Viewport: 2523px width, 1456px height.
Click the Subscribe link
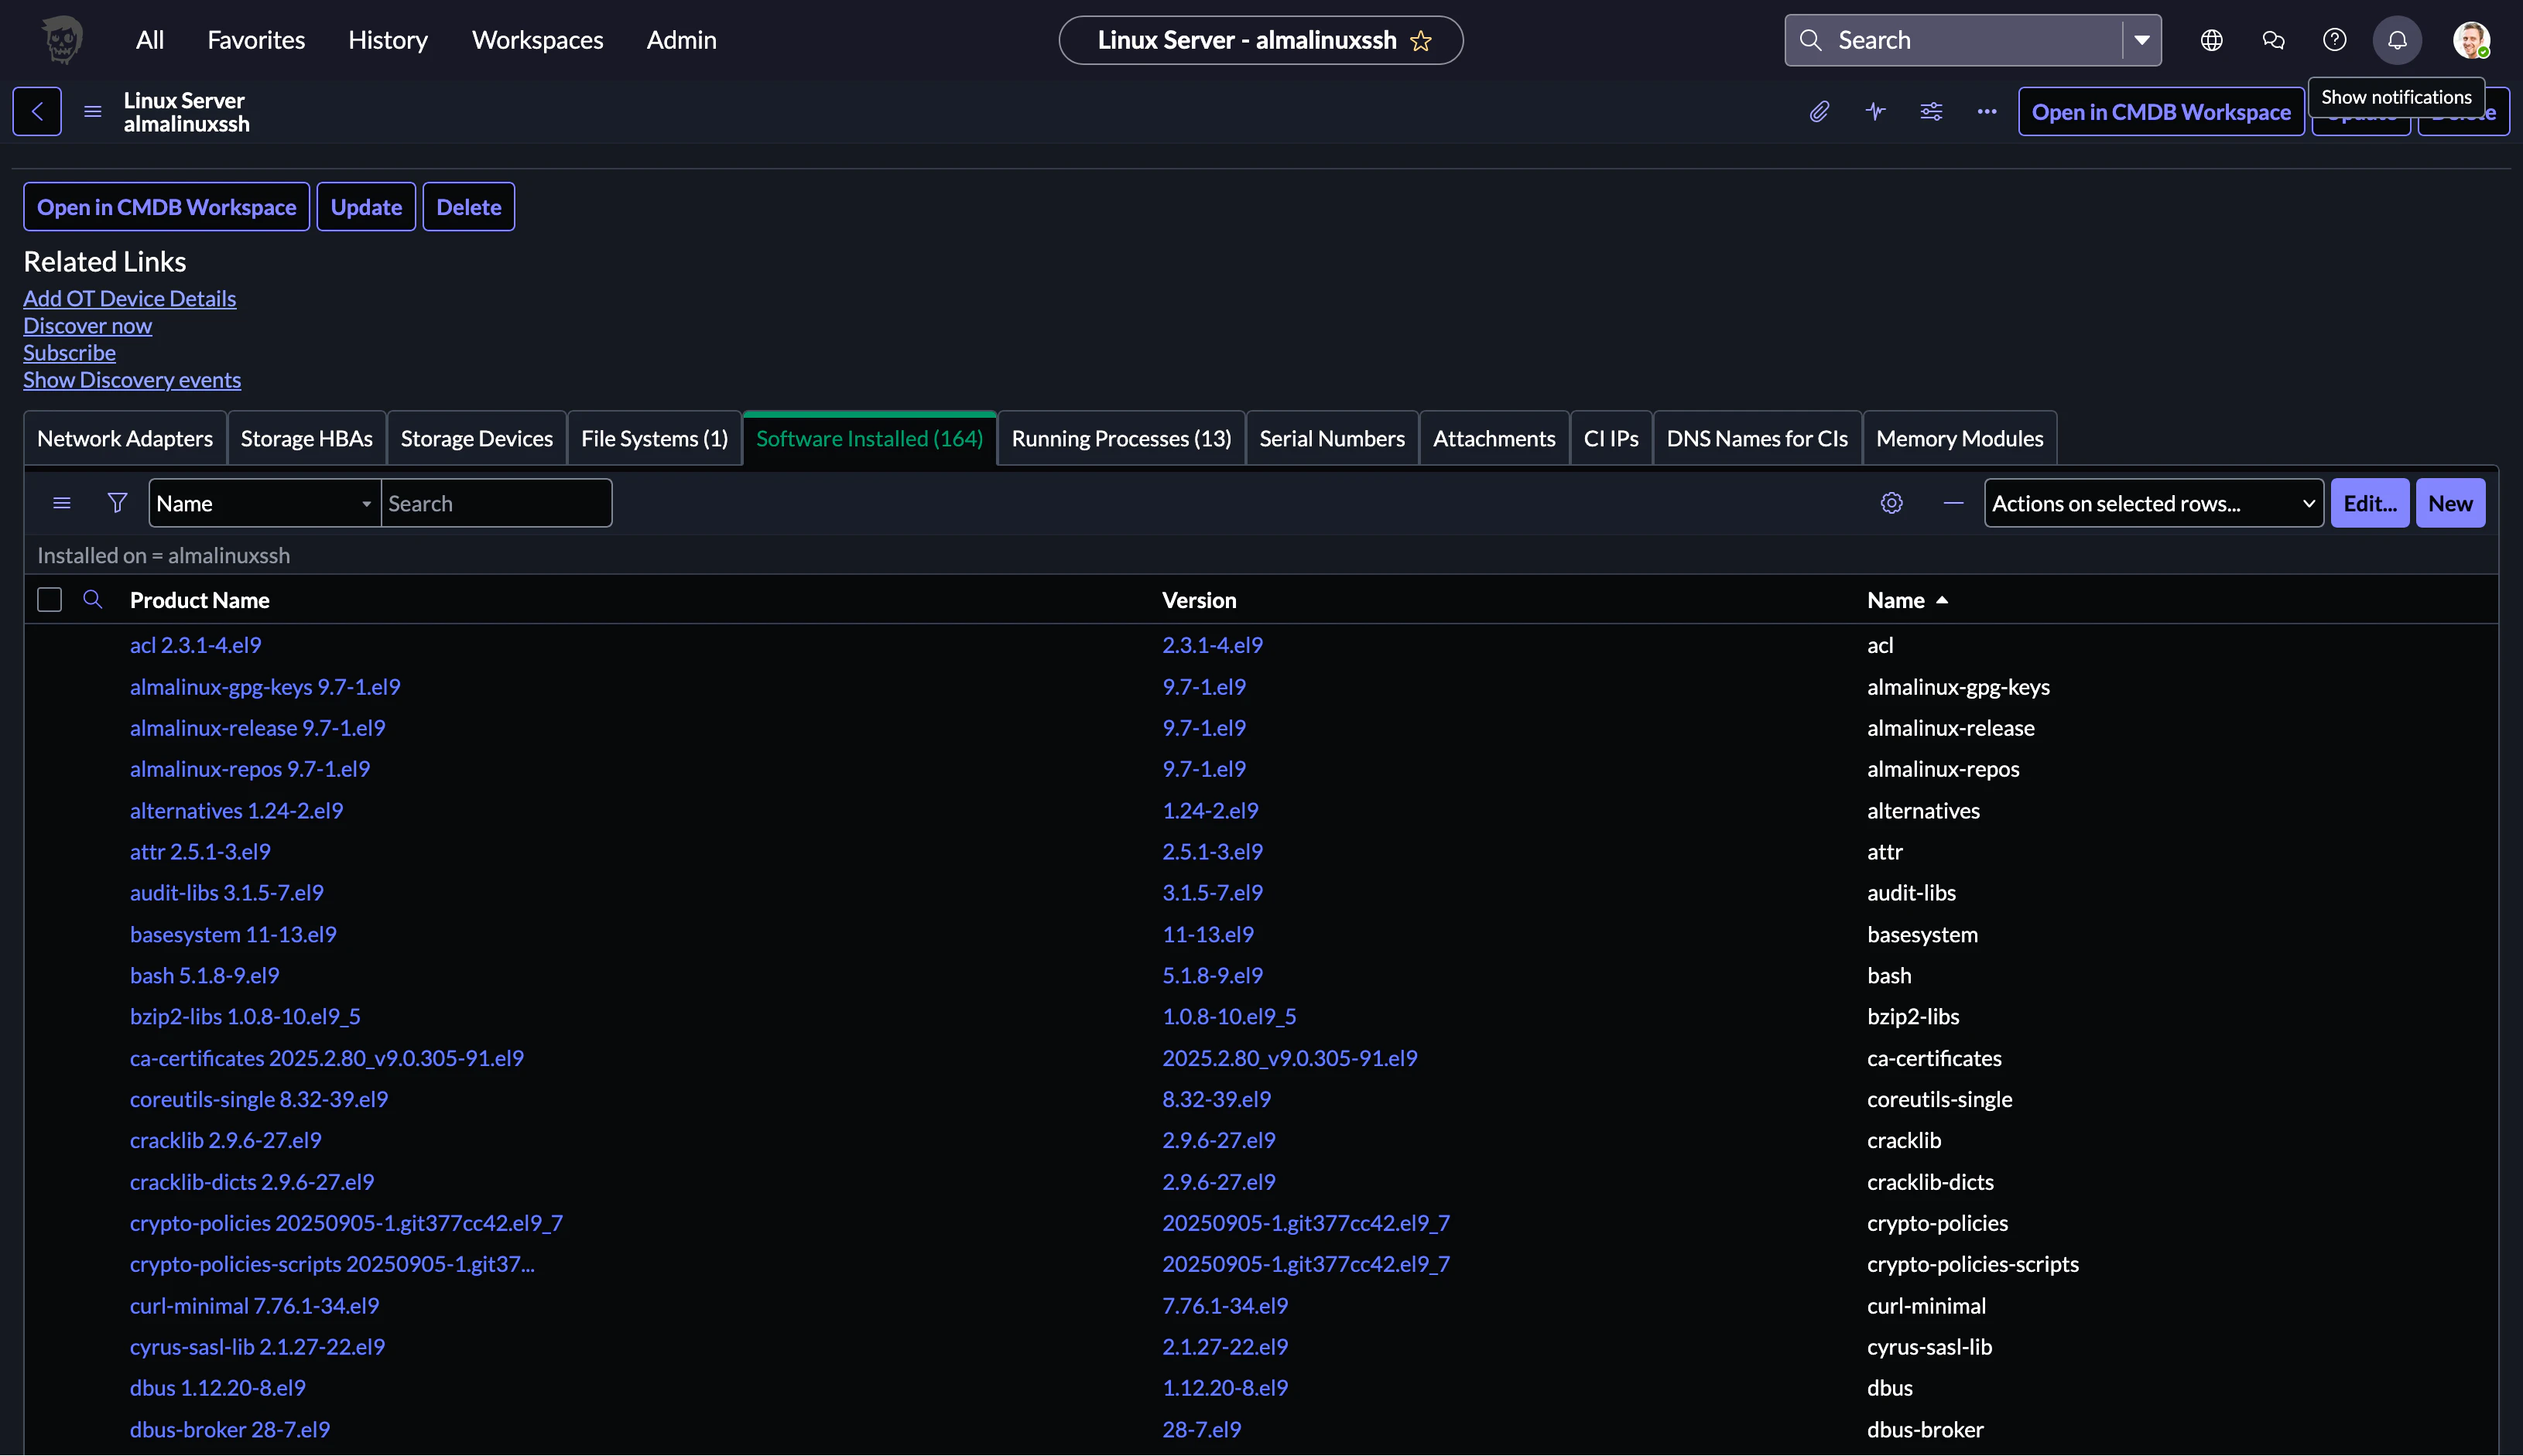(x=70, y=352)
